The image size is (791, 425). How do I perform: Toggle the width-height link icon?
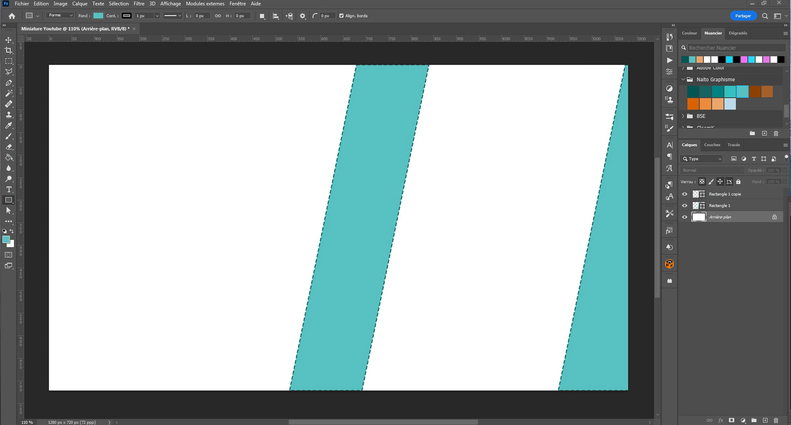(218, 16)
